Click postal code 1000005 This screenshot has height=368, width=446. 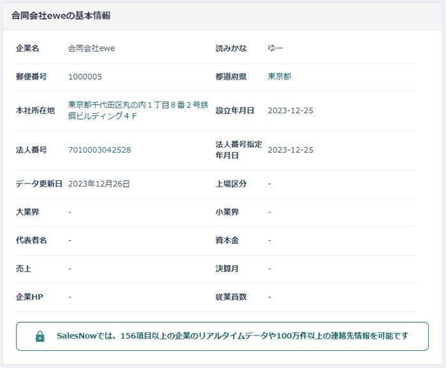(x=85, y=76)
